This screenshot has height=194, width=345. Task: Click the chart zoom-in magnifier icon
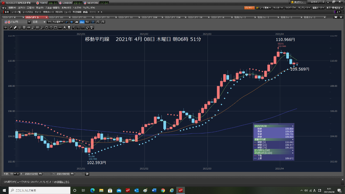click(x=103, y=22)
